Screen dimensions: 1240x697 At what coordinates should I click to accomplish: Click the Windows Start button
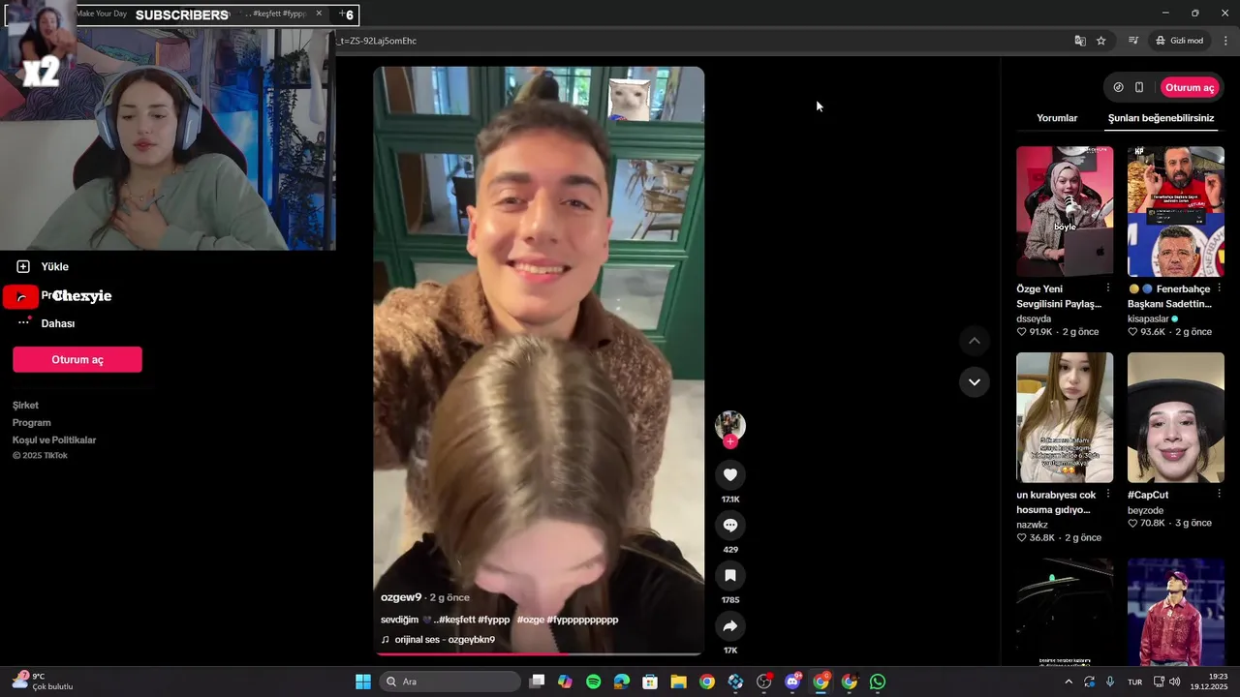tap(363, 682)
